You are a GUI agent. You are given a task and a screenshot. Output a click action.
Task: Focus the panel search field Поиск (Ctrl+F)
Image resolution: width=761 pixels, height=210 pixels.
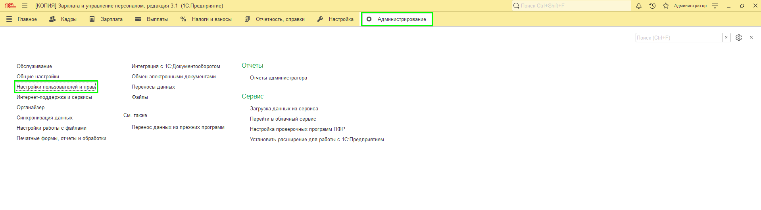coord(679,38)
